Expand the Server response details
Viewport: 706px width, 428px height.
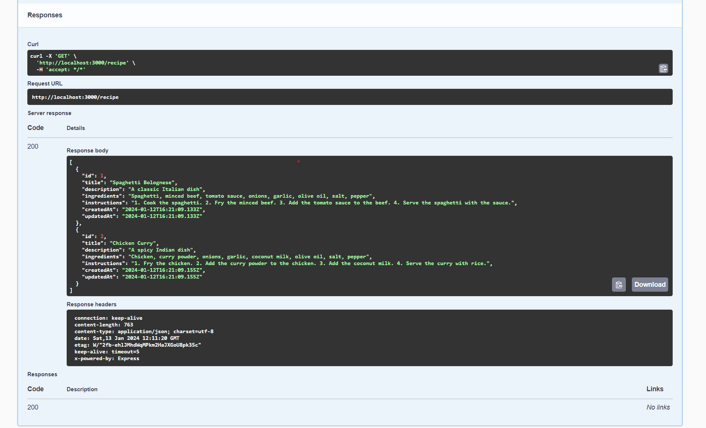(x=50, y=113)
